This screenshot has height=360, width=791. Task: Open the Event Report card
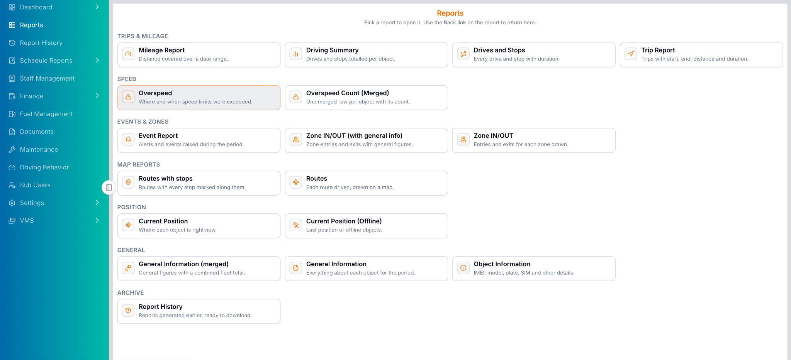pos(199,140)
